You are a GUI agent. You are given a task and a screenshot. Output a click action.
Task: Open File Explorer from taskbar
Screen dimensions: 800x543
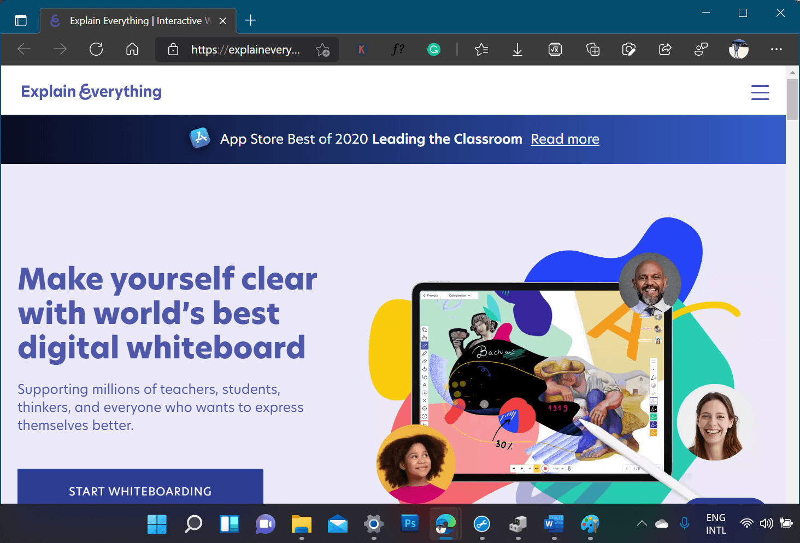coord(302,524)
